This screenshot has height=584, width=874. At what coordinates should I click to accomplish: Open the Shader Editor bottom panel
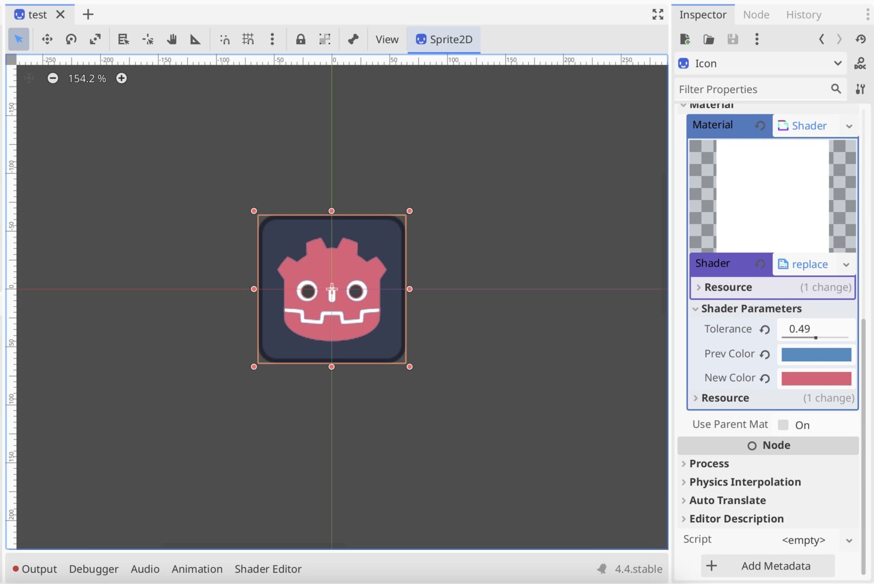tap(268, 569)
